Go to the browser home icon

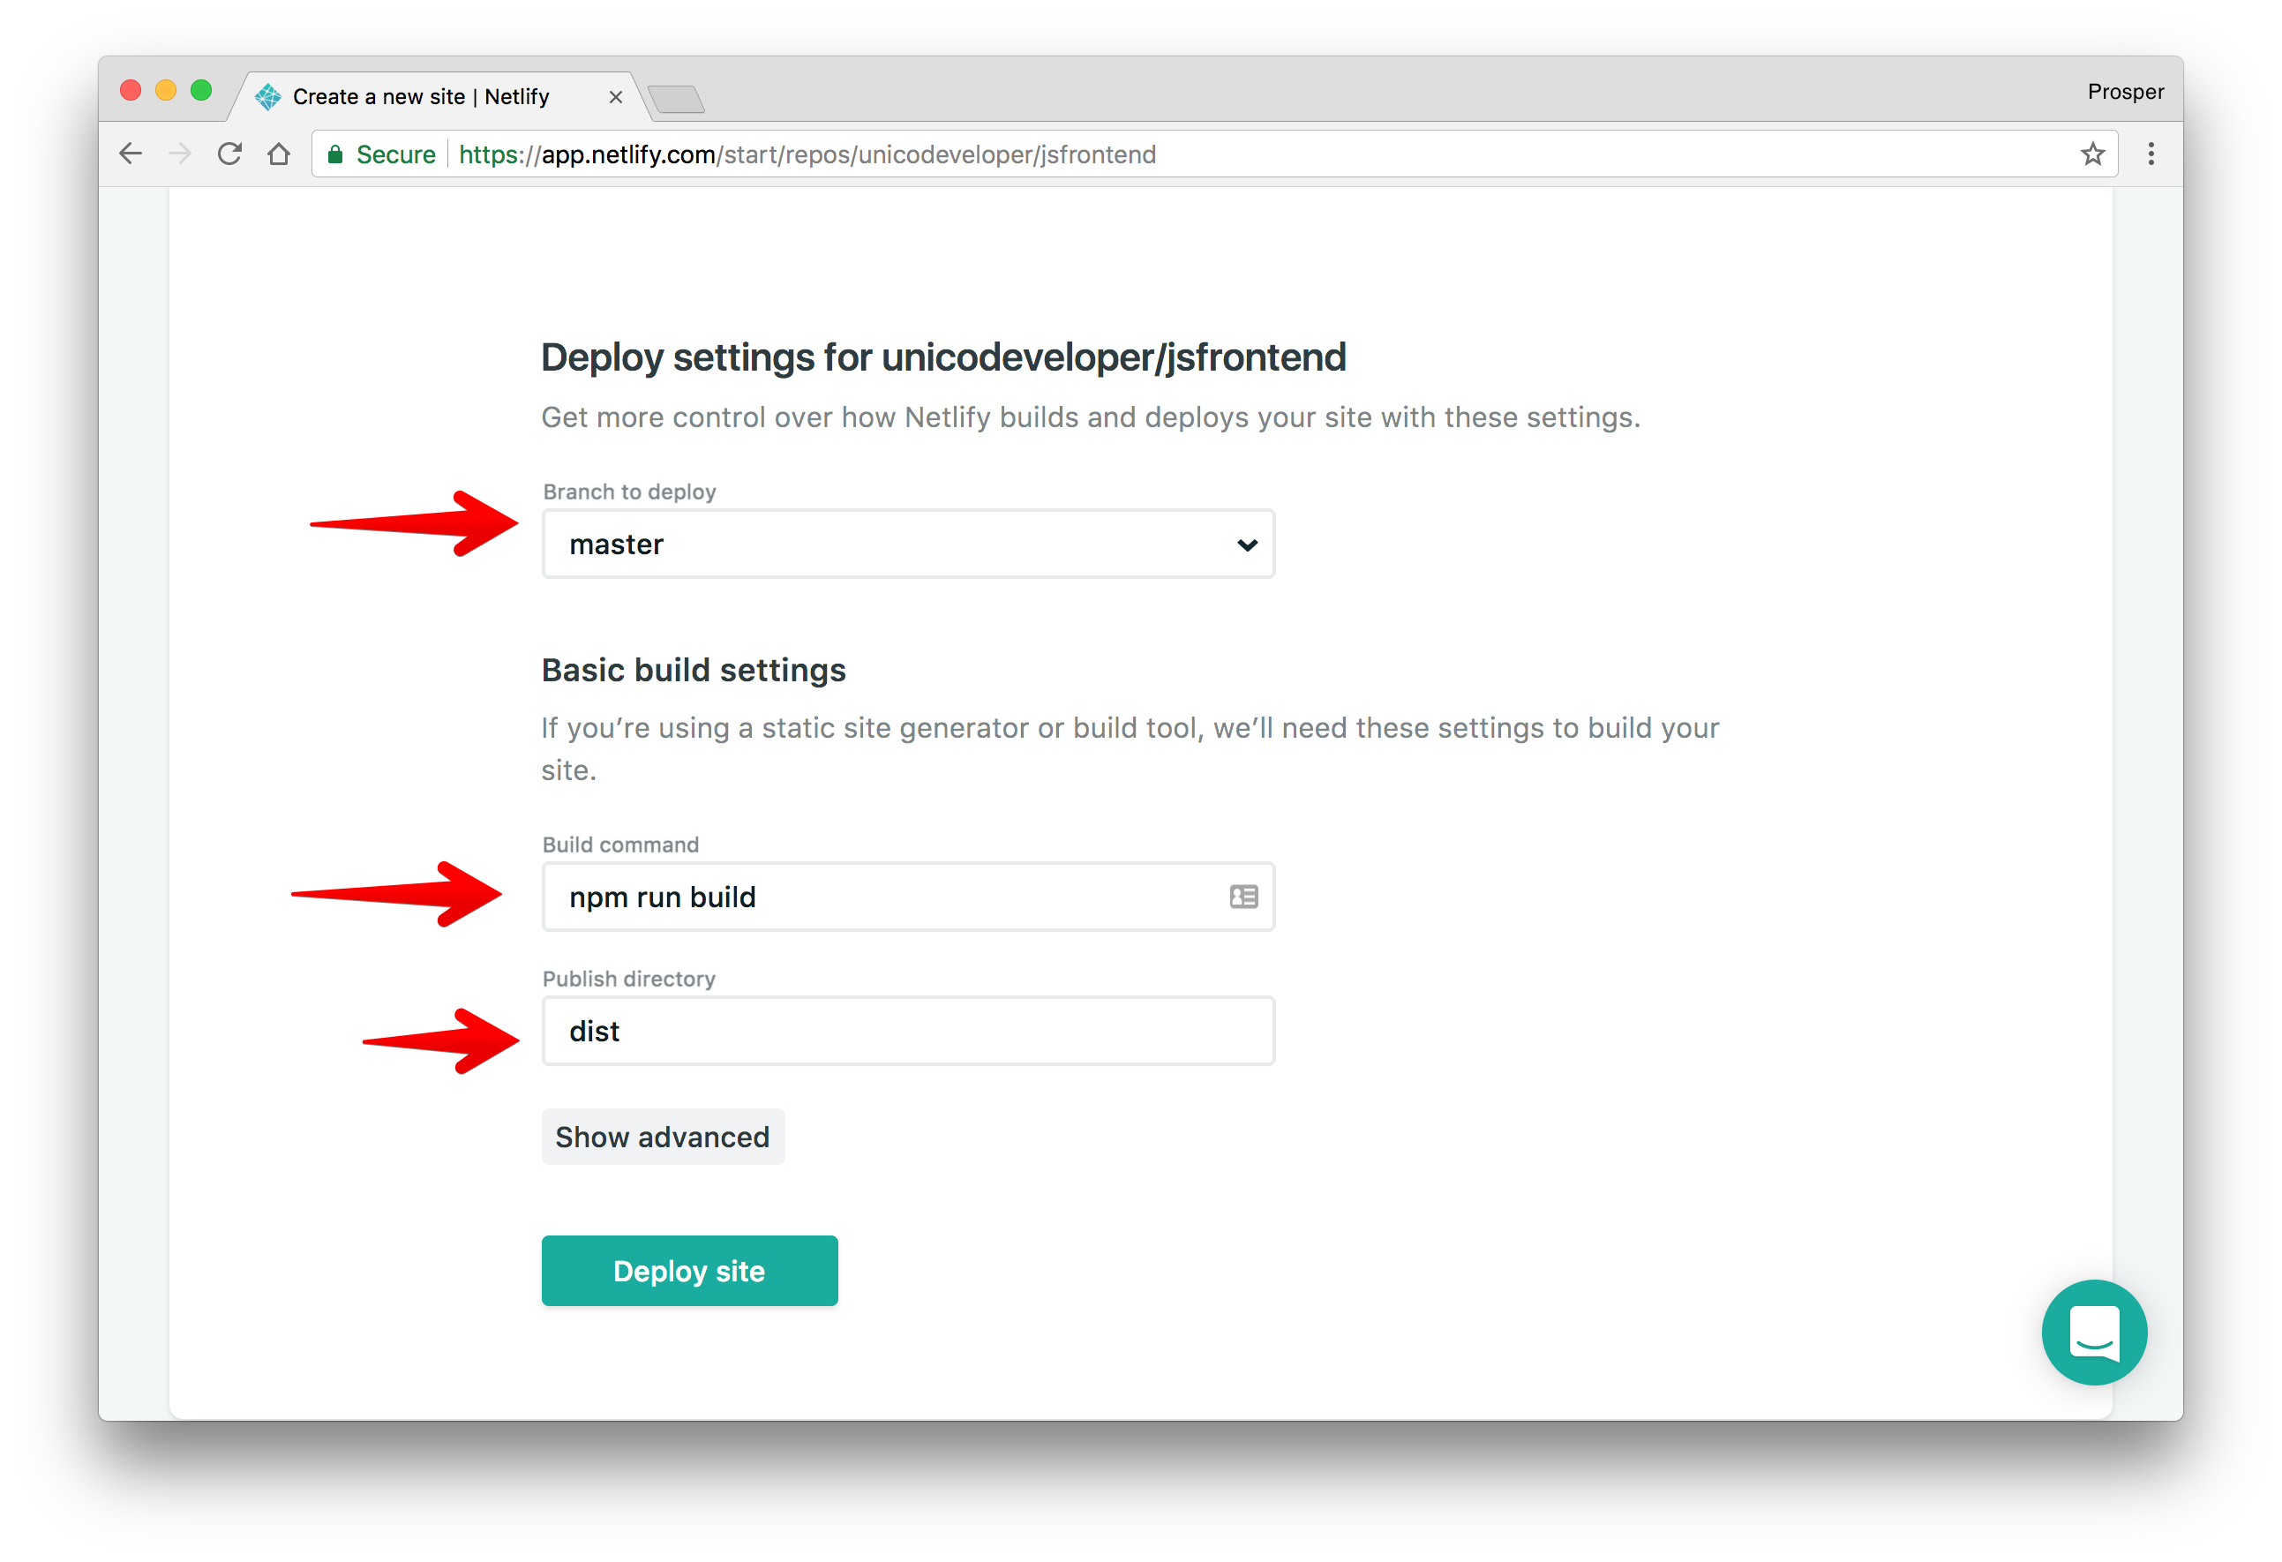click(x=279, y=154)
